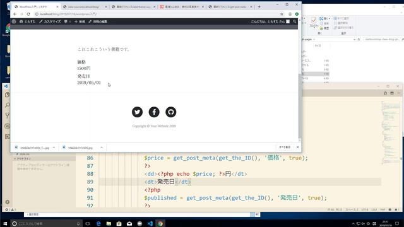Open the VS Code Manage gear icon
The width and height of the screenshot is (404, 227).
coord(7,202)
